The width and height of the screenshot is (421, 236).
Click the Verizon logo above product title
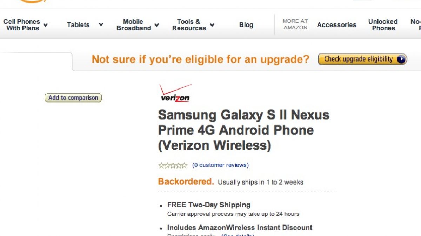(175, 93)
